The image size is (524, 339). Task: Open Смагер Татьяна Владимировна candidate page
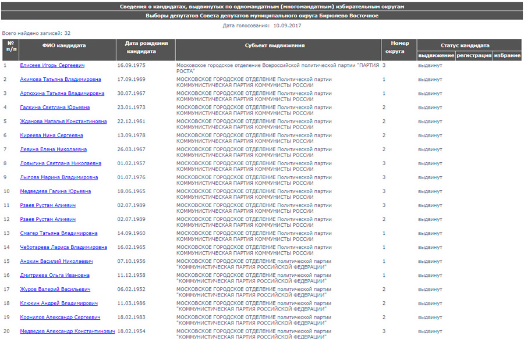(58, 233)
